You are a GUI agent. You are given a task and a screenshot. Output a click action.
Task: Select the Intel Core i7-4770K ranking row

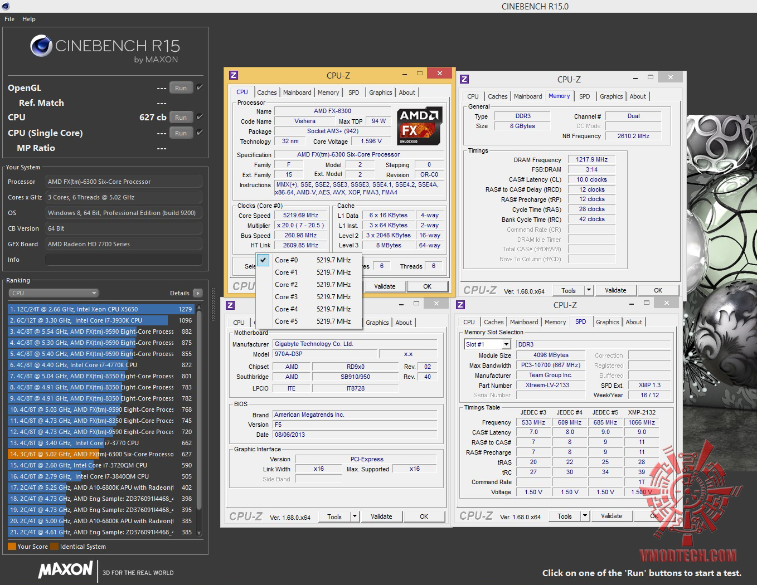click(101, 365)
